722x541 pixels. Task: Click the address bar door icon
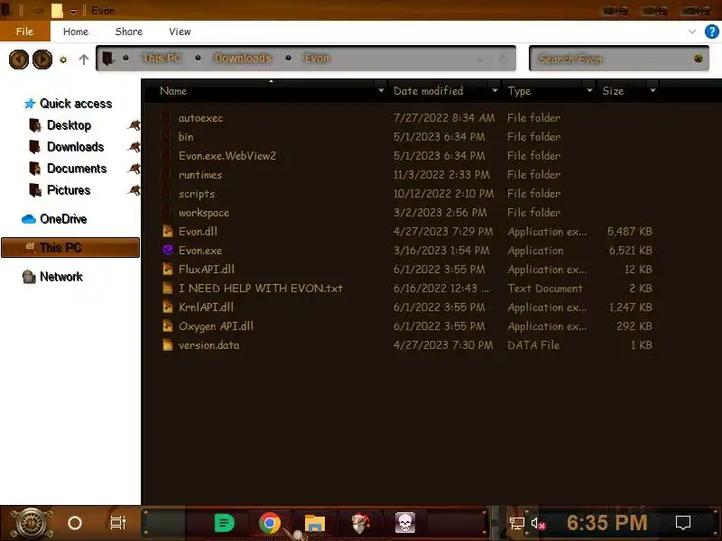107,59
